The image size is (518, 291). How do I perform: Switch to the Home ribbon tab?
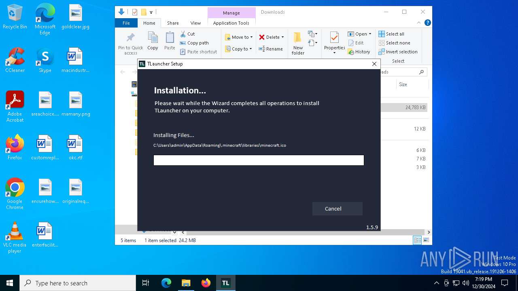coord(149,23)
